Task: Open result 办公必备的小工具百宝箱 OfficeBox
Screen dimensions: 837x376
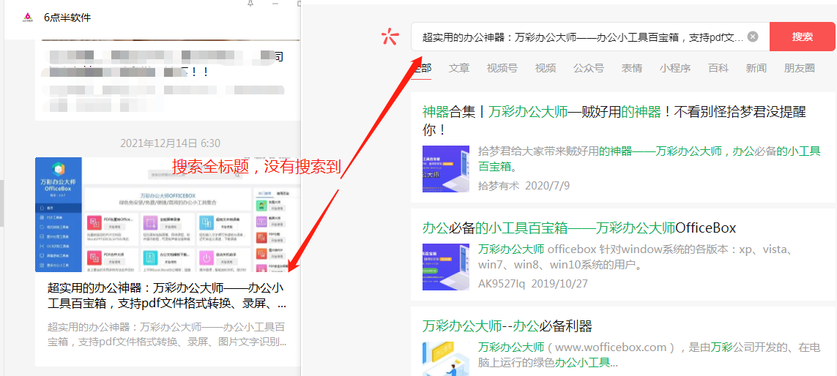Action: [579, 228]
